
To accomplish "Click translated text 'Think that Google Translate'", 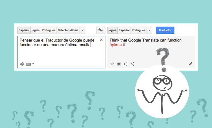I will click(134, 40).
